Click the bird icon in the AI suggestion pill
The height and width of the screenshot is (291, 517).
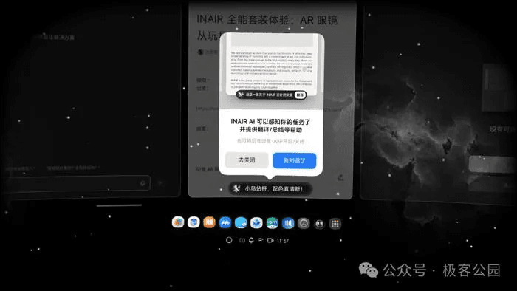point(236,188)
